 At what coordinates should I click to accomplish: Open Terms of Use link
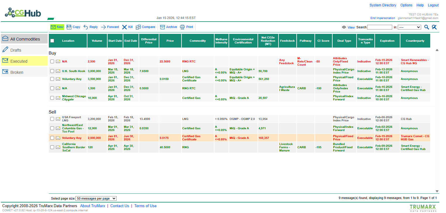[x=145, y=206]
